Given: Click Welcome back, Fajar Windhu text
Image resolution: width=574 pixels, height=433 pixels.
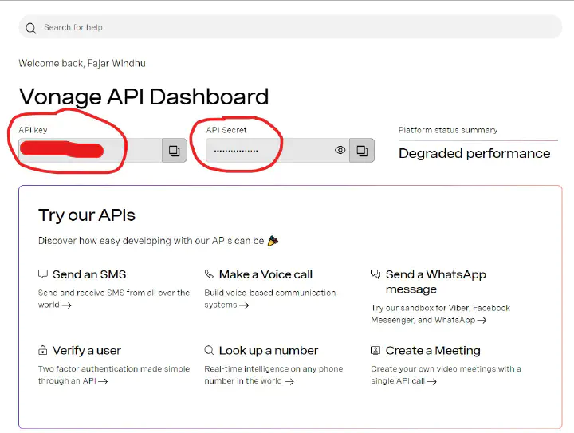Looking at the screenshot, I should (82, 63).
